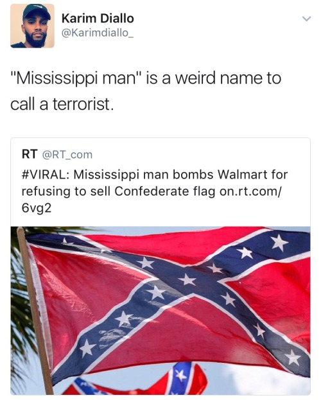
Task: Follow the on.rt.com/ article link
Action: click(x=250, y=191)
